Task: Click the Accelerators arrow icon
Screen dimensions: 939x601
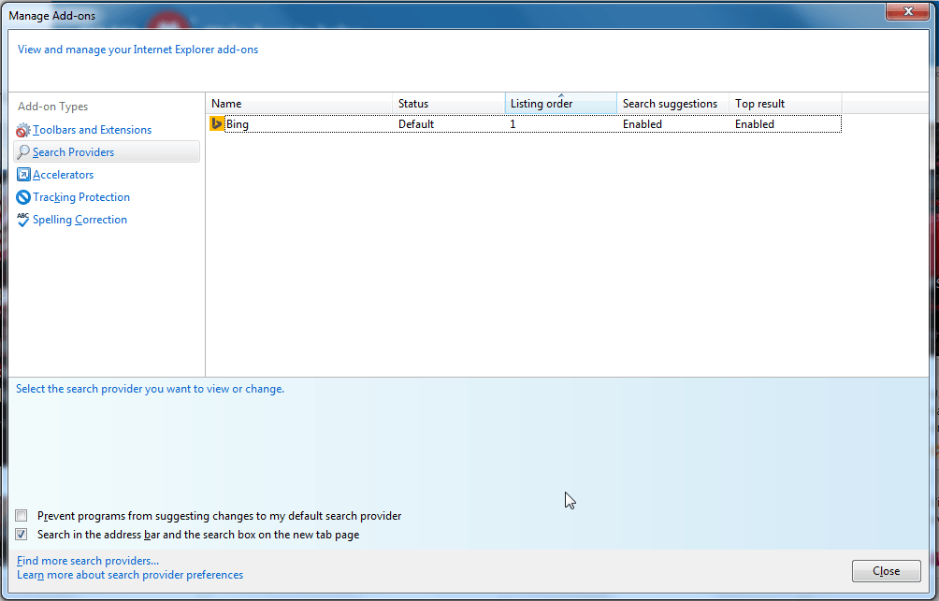Action: click(22, 175)
